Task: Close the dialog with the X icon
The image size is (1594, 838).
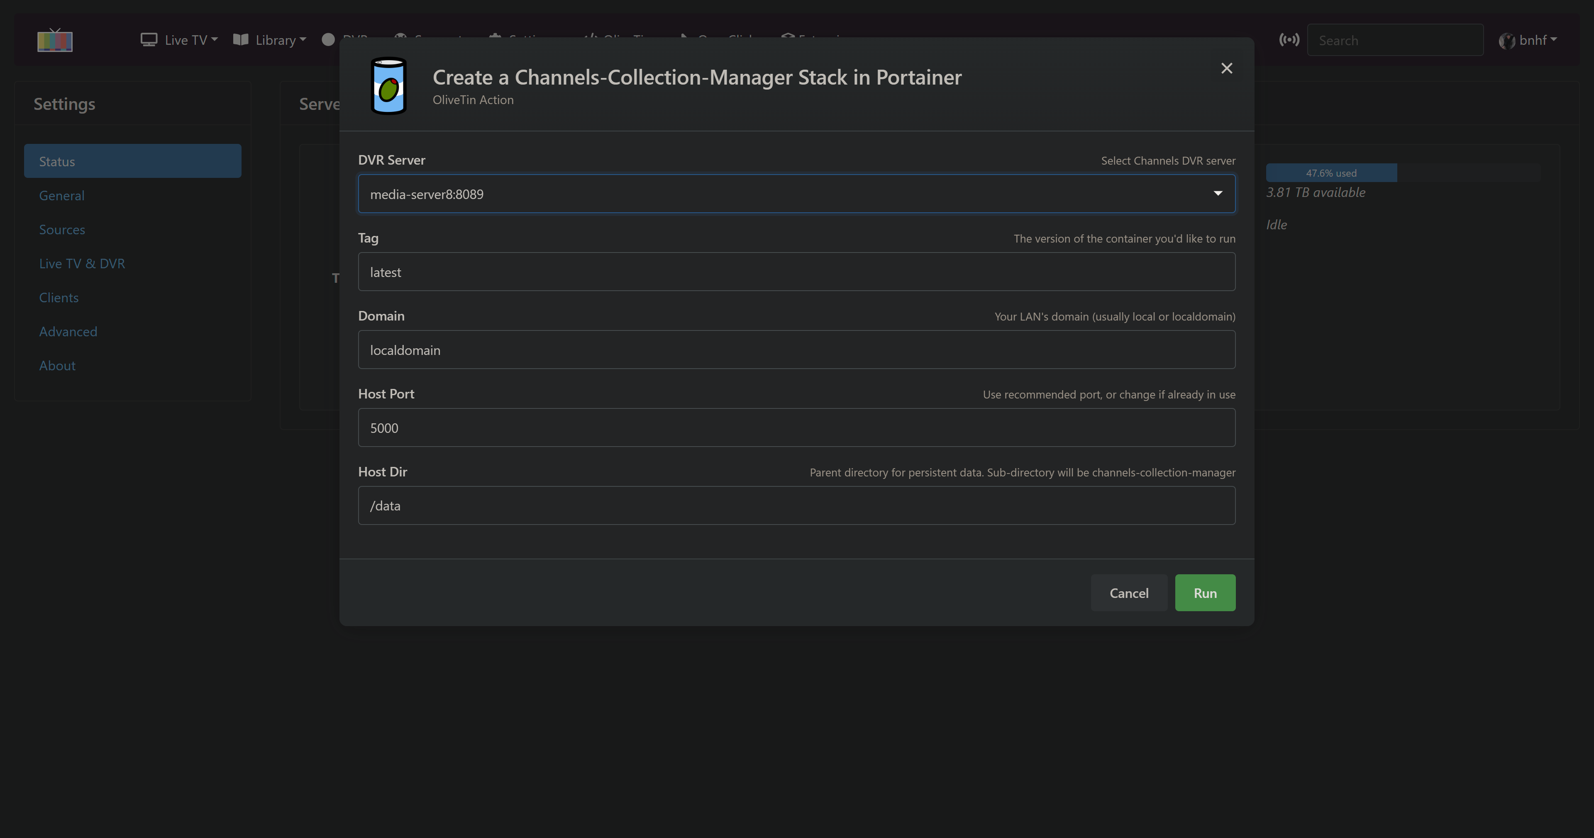Action: 1226,68
